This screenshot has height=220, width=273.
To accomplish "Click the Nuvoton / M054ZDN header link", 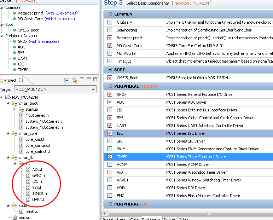I will [192, 3].
